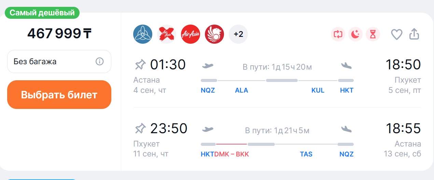The image size is (434, 180).
Task: Choose ticket with Выбрать билет button
Action: tap(59, 95)
